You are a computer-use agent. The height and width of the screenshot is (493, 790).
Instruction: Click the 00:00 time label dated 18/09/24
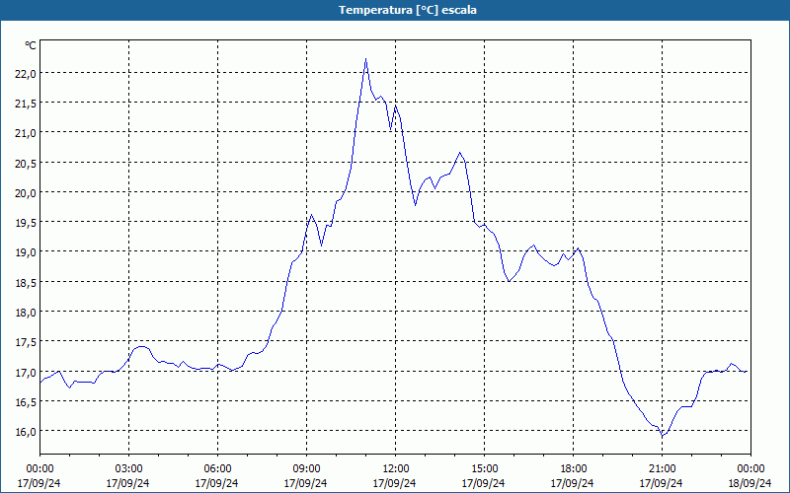750,469
